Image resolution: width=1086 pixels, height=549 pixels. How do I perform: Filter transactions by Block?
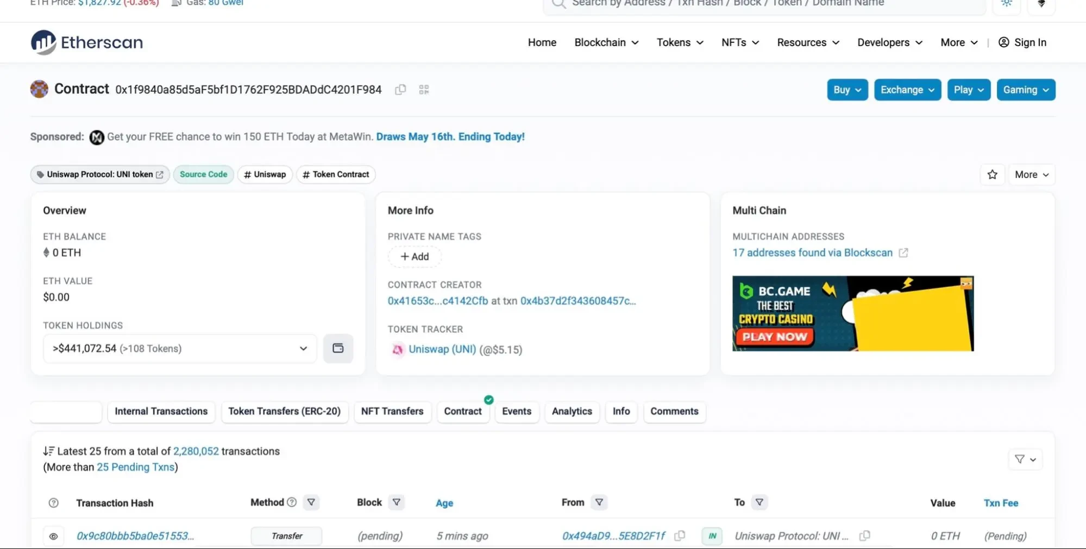click(x=397, y=502)
